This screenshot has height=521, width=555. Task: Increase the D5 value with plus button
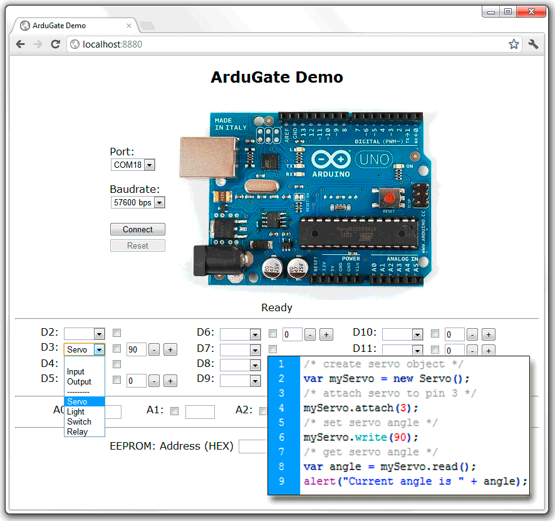(170, 381)
